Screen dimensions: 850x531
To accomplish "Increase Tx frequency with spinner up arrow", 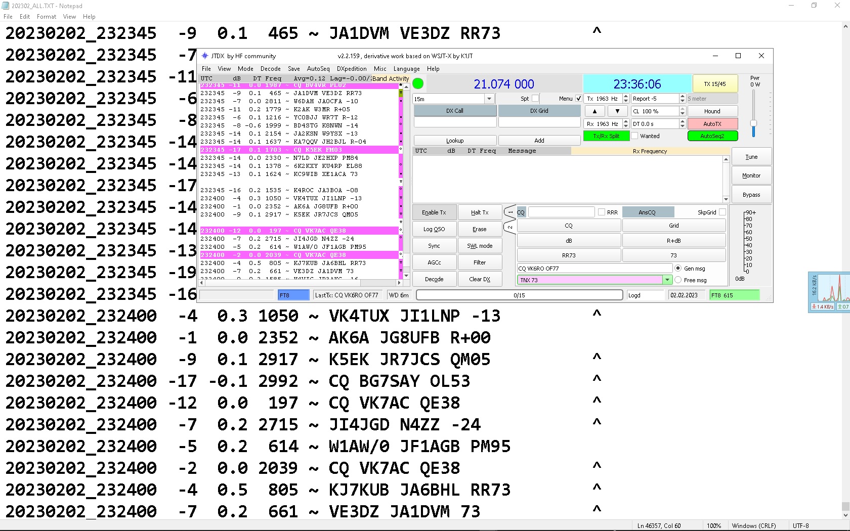I will [x=626, y=96].
